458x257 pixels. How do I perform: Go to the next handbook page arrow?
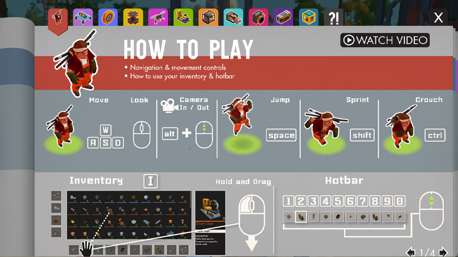click(443, 252)
